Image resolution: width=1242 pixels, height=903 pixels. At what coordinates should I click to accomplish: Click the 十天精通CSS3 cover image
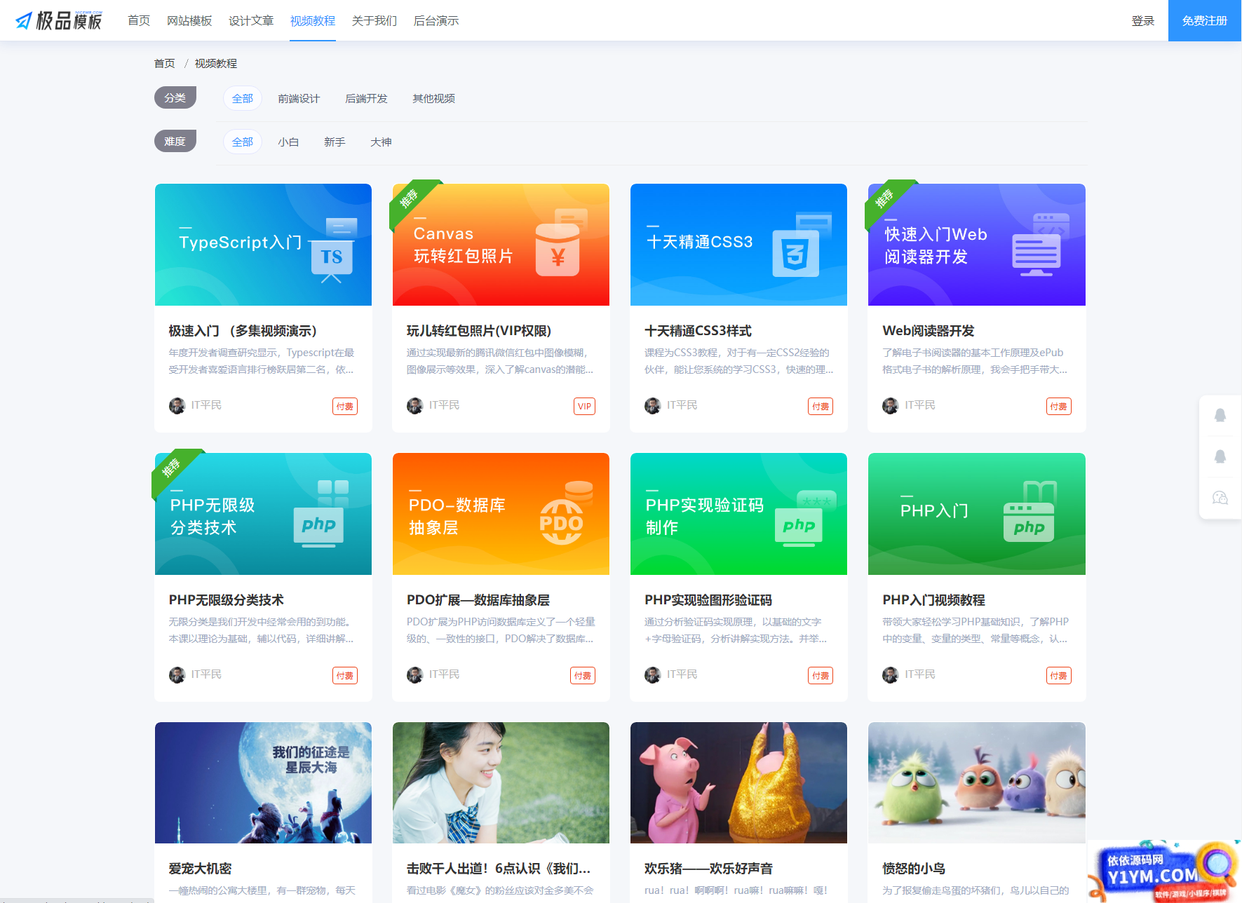(x=738, y=245)
